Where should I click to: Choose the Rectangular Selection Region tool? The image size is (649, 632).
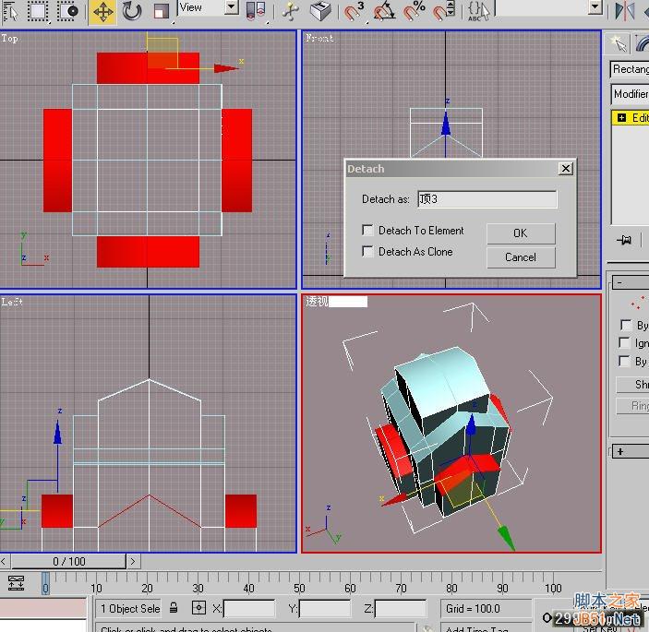pos(38,11)
